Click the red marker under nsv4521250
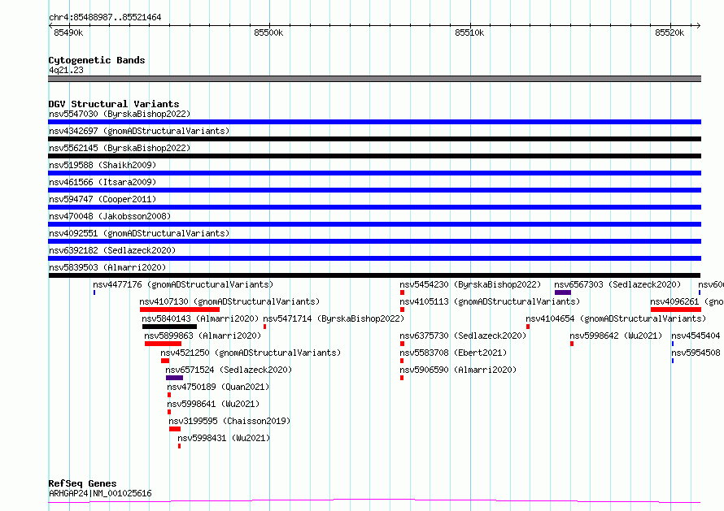This screenshot has height=511, width=724. [165, 361]
